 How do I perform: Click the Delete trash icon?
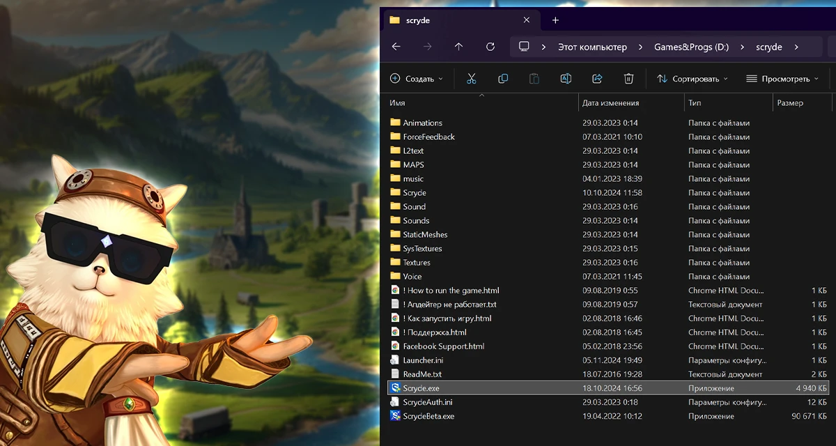click(628, 79)
